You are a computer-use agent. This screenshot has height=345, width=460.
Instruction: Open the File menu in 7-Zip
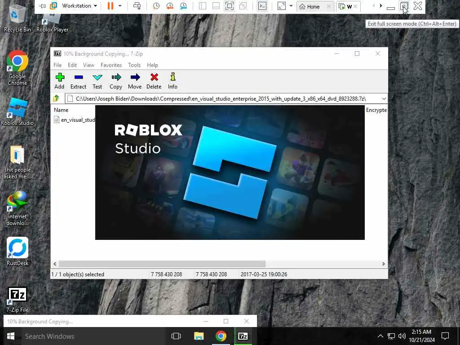57,65
